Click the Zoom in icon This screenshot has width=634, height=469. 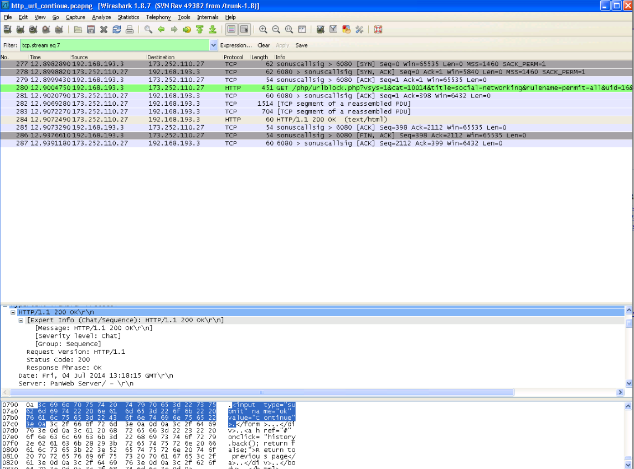tap(263, 30)
